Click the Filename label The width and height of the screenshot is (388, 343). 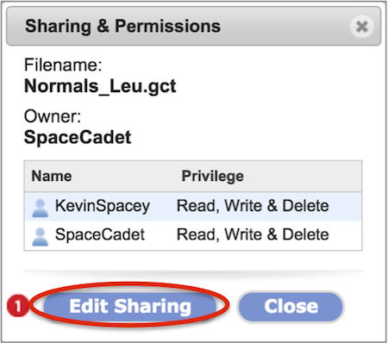pos(63,65)
